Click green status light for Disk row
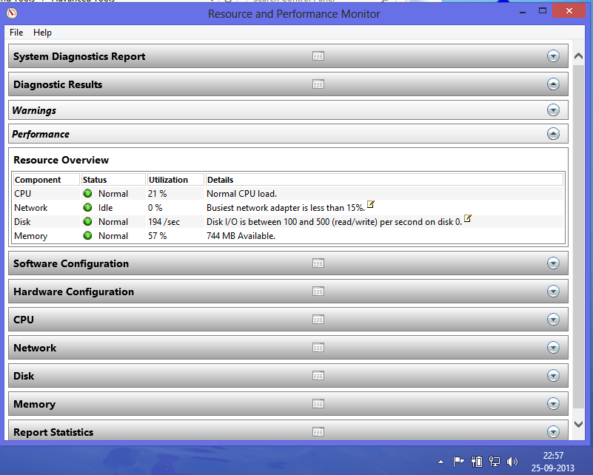593x475 pixels. coord(87,221)
